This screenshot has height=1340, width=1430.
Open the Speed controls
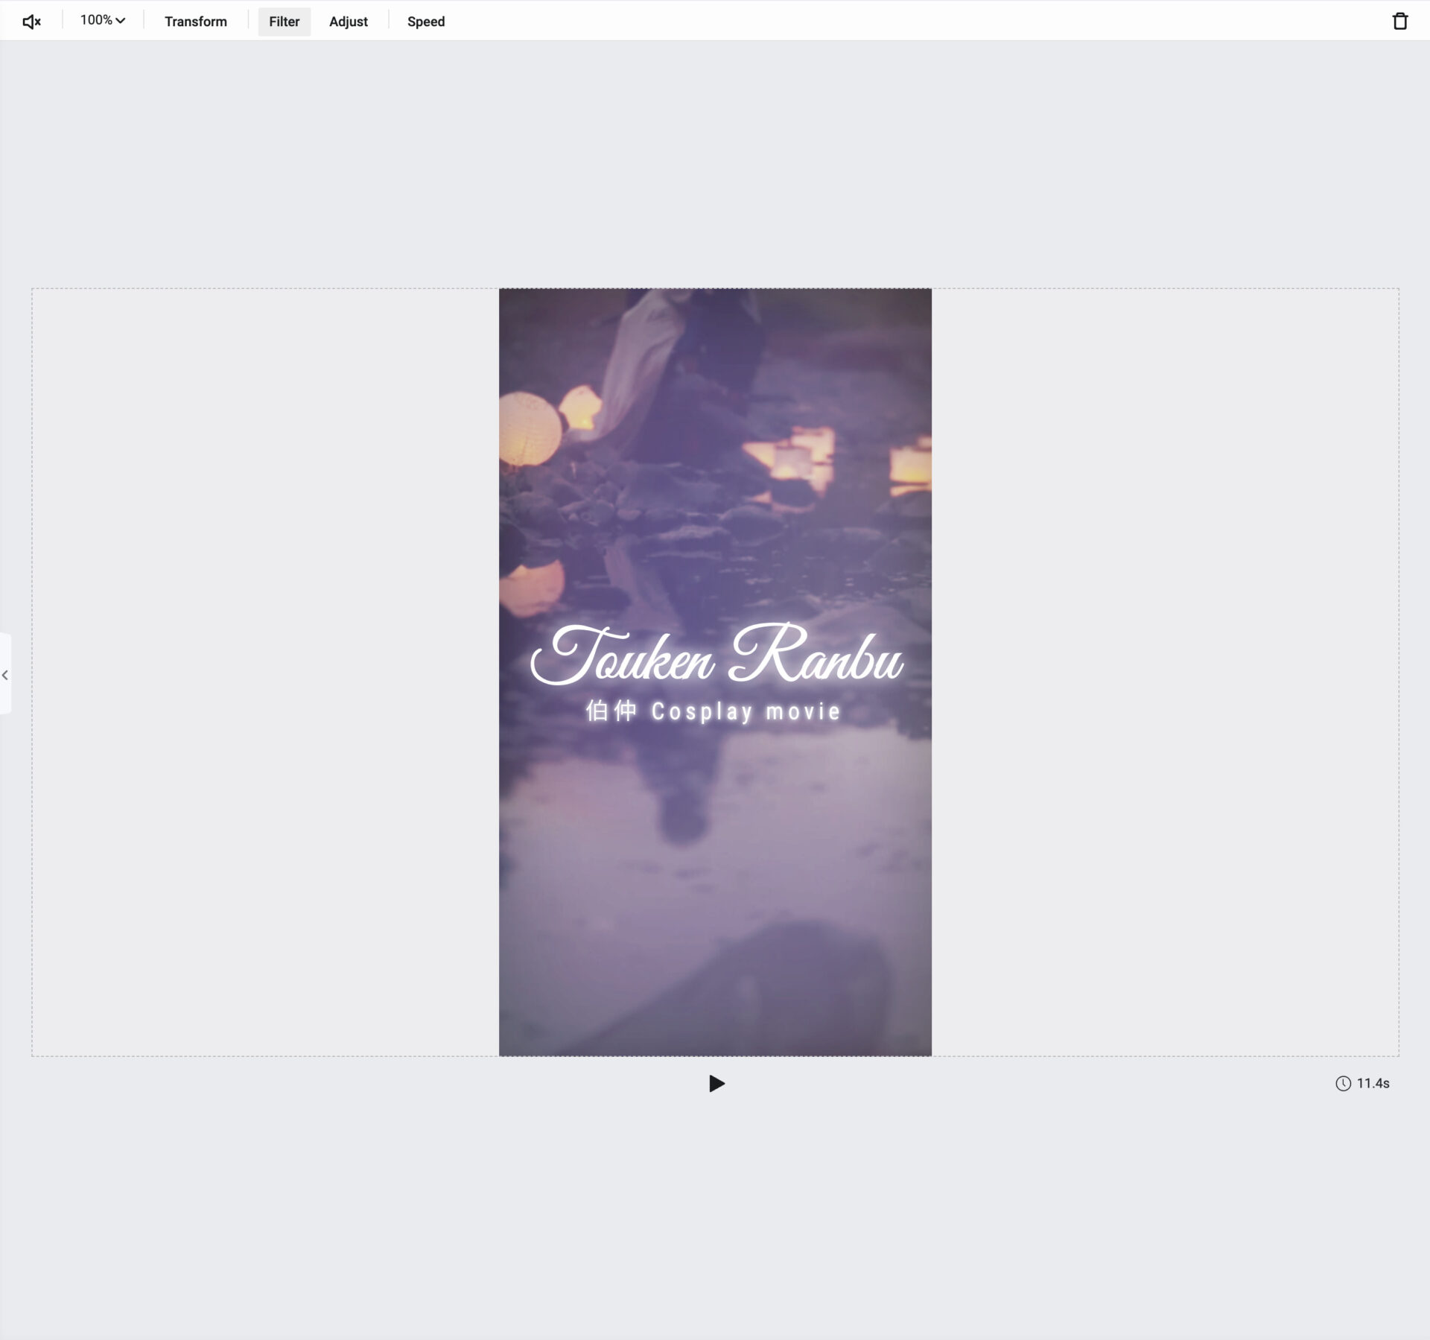pos(425,22)
